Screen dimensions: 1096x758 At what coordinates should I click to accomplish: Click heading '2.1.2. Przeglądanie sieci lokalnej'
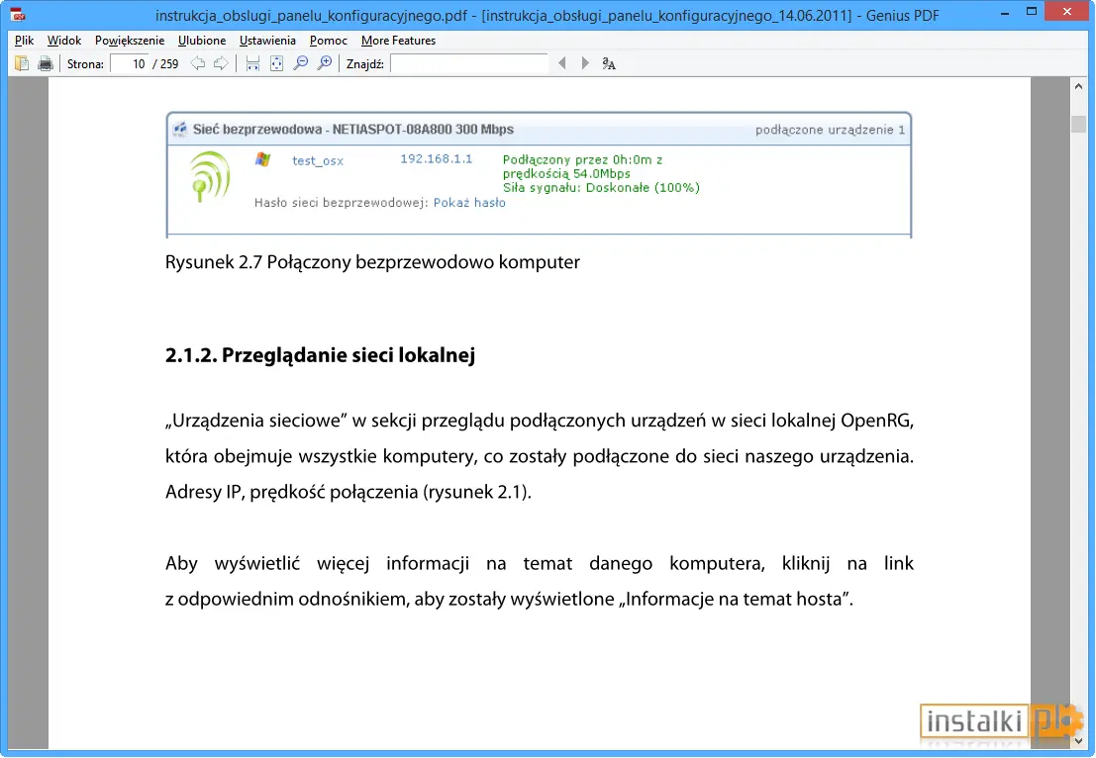pos(320,355)
